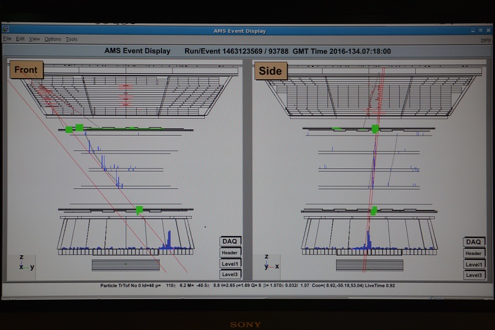Click the Side view label
The height and width of the screenshot is (330, 495).
tap(270, 71)
